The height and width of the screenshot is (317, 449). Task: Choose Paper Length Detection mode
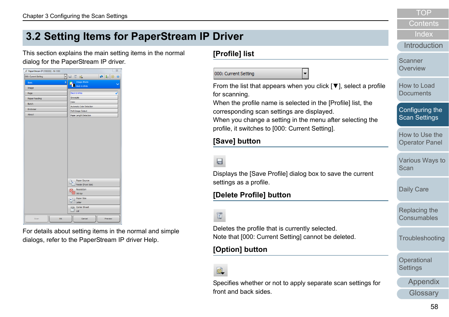coord(94,115)
